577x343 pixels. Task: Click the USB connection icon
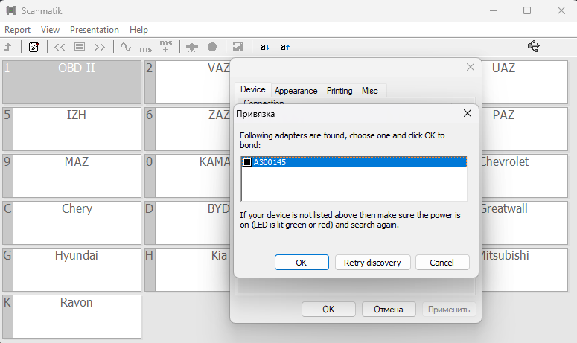pos(533,46)
